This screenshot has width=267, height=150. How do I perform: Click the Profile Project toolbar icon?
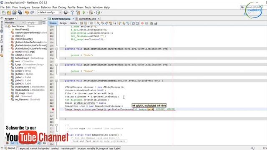coord(98,12)
